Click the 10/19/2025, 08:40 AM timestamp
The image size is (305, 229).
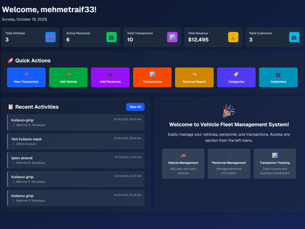[x=127, y=138]
